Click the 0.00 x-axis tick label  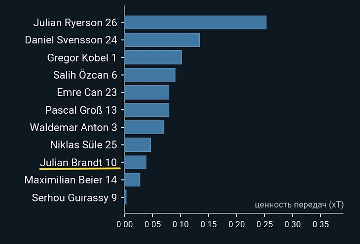(x=124, y=224)
